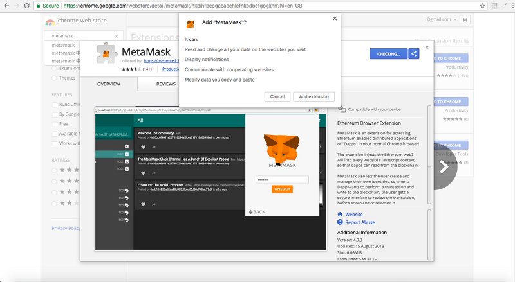Click the description panel scrollbar
Viewport: 515px width, 282px height.
[429, 154]
